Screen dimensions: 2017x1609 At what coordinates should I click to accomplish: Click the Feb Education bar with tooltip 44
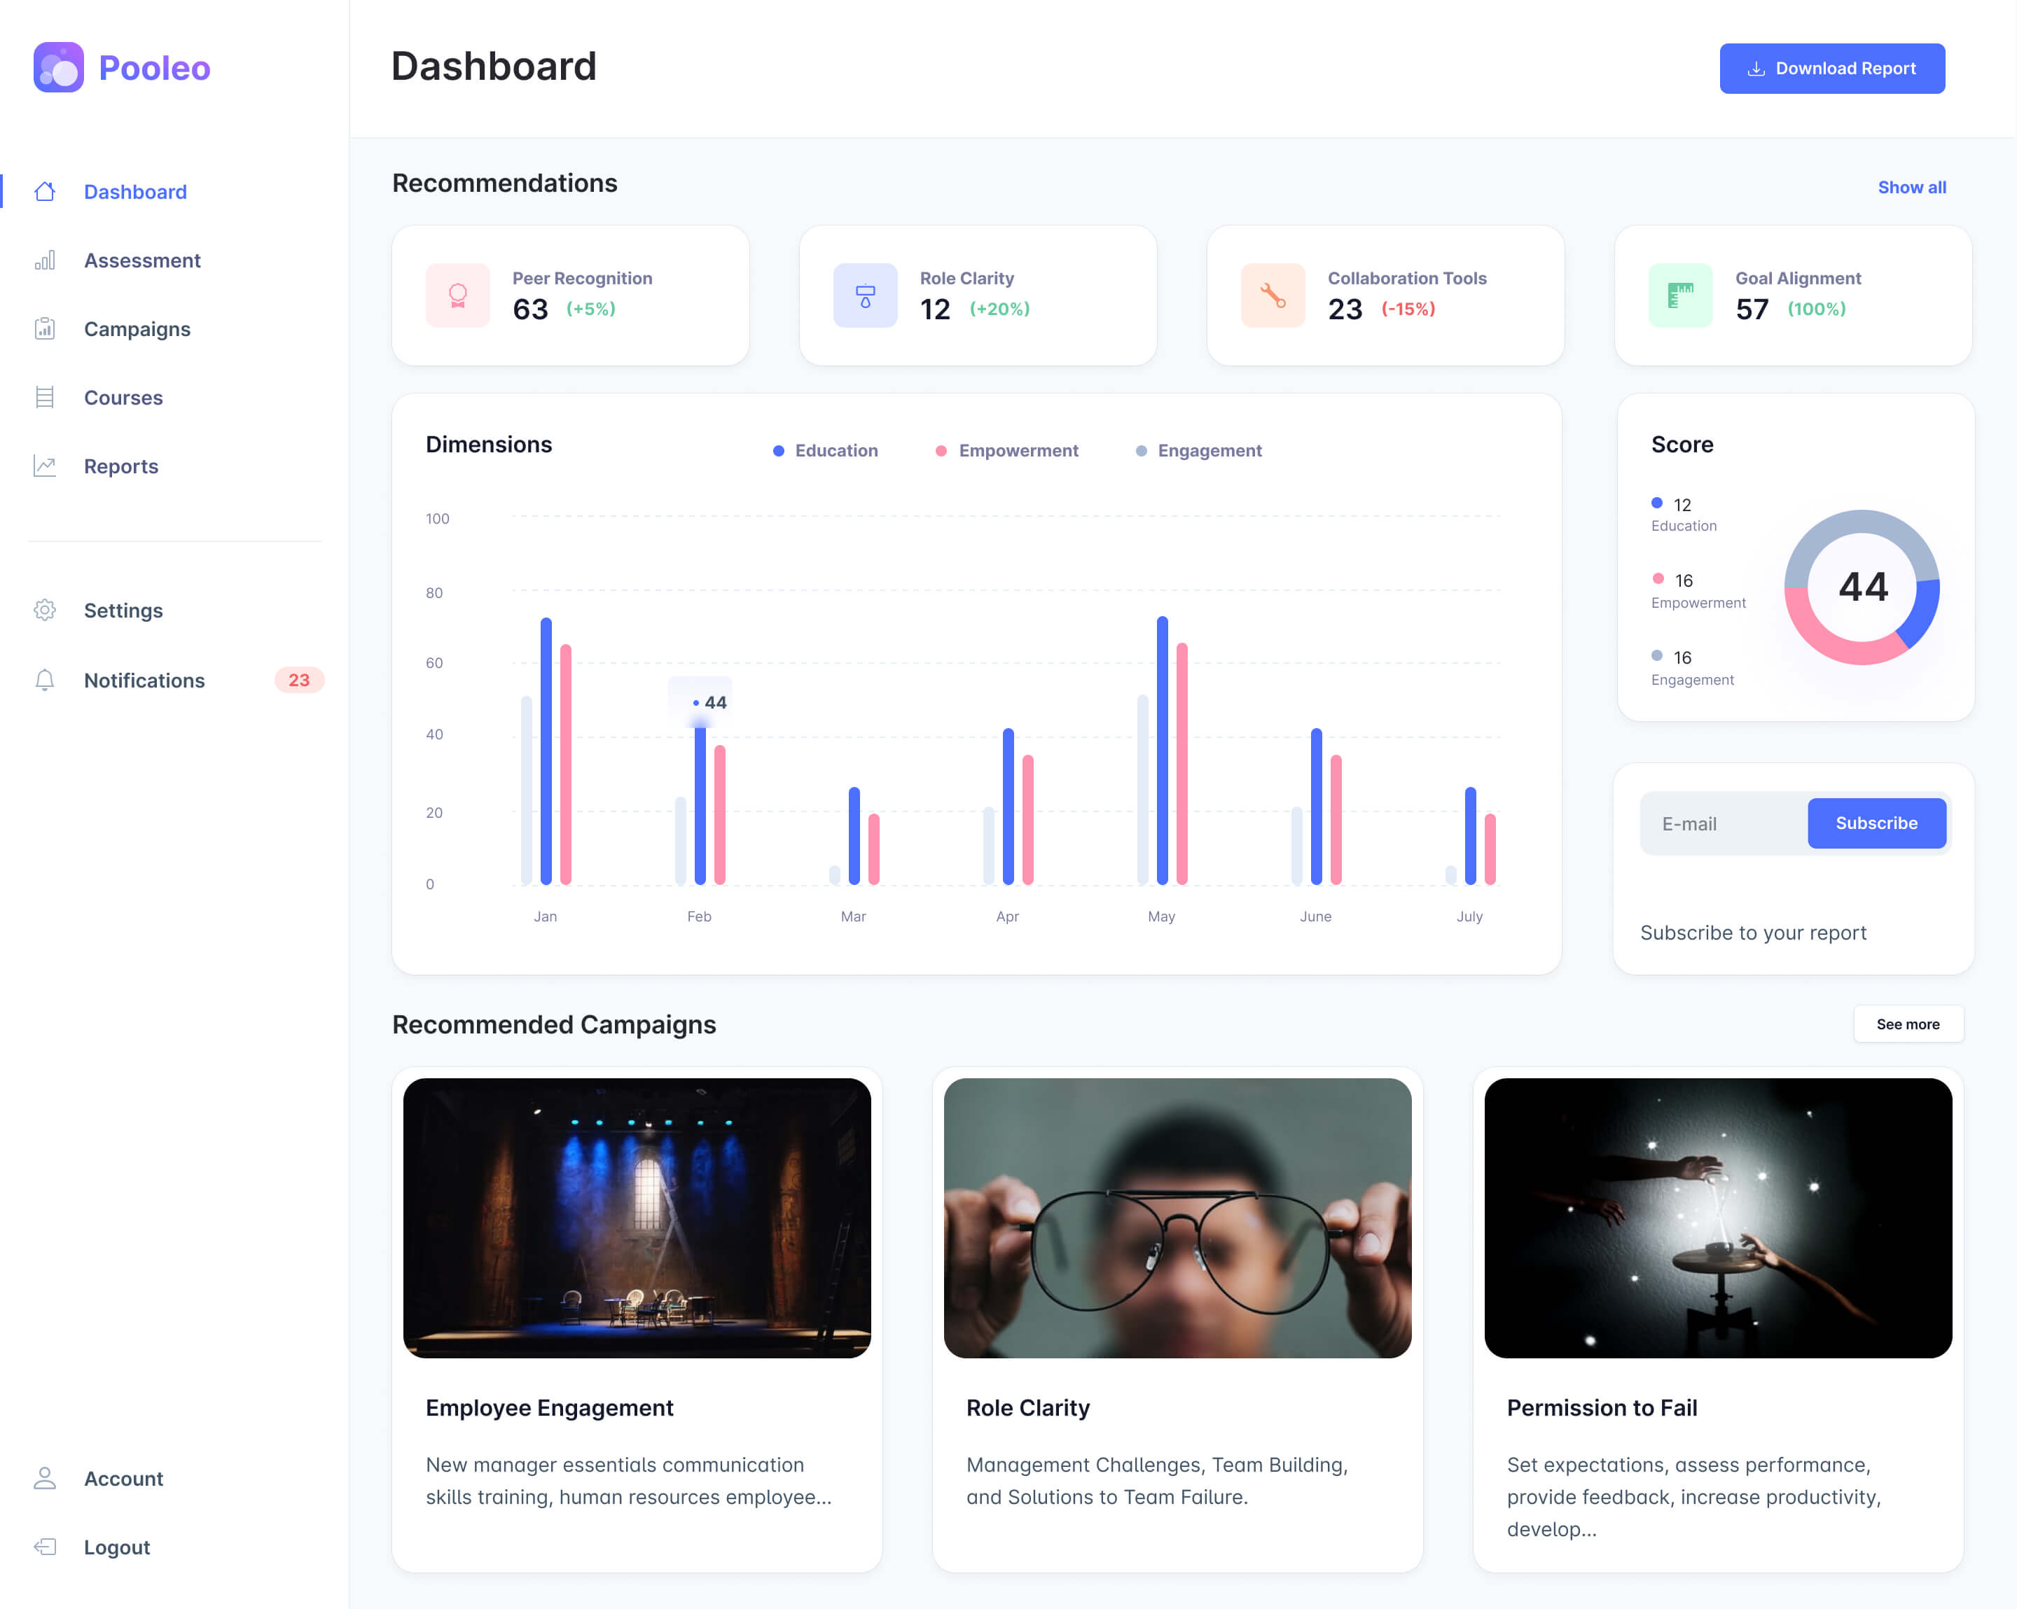[700, 804]
